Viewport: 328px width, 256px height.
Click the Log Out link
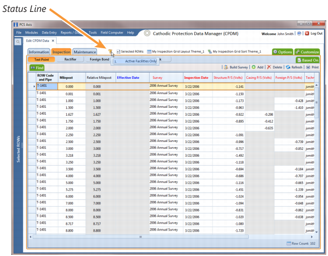pos(317,33)
